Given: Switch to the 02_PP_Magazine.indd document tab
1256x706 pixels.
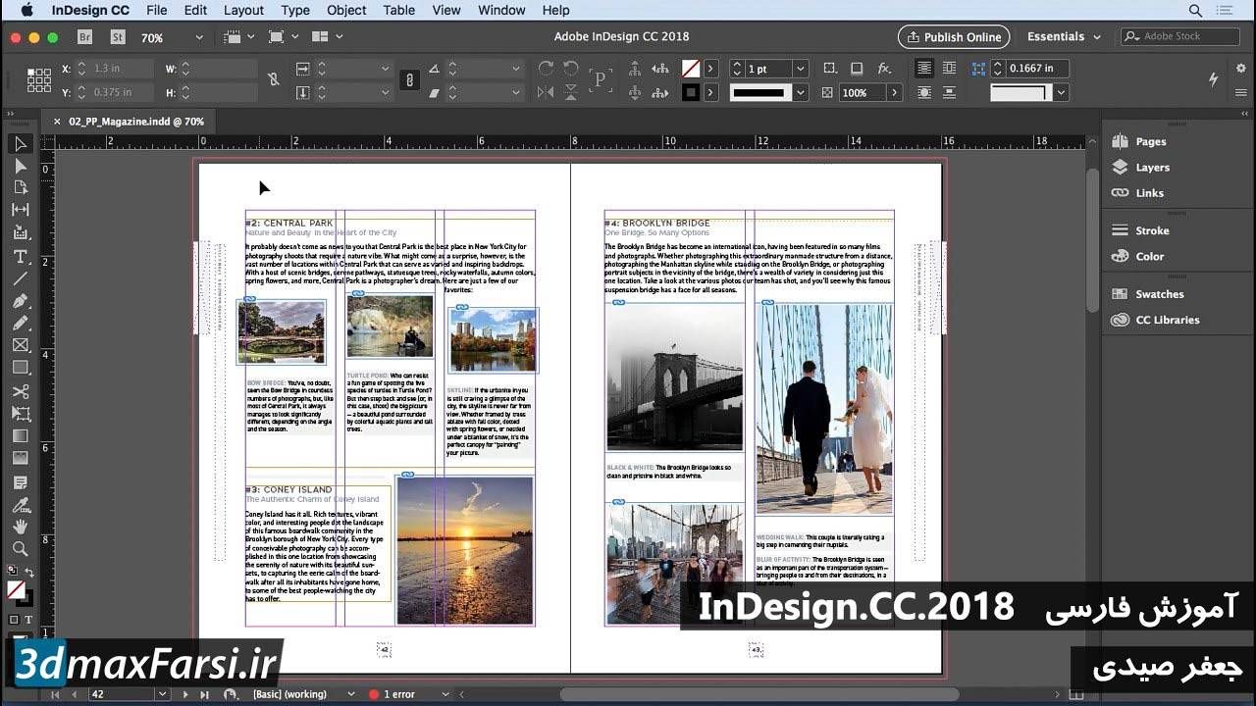Looking at the screenshot, I should click(x=135, y=122).
